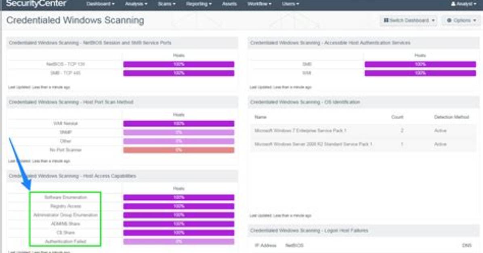This screenshot has height=253, width=483.
Task: Open the Reporting menu
Action: click(199, 4)
